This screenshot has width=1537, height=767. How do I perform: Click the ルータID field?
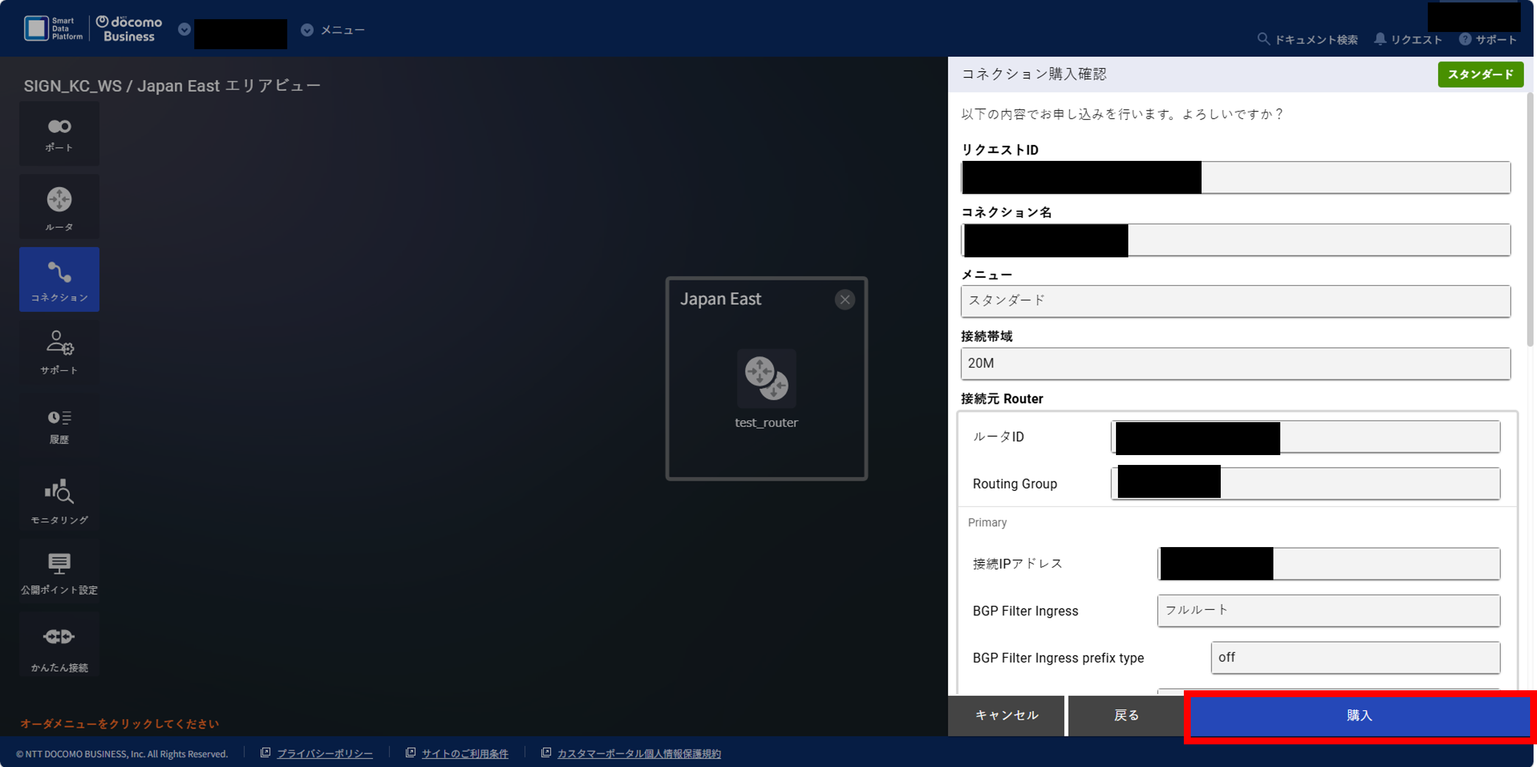pyautogui.click(x=1305, y=437)
